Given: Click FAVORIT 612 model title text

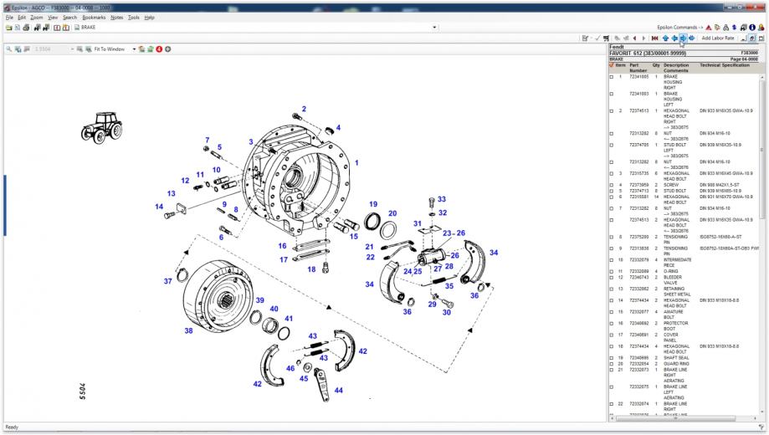Looking at the screenshot, I should click(648, 53).
